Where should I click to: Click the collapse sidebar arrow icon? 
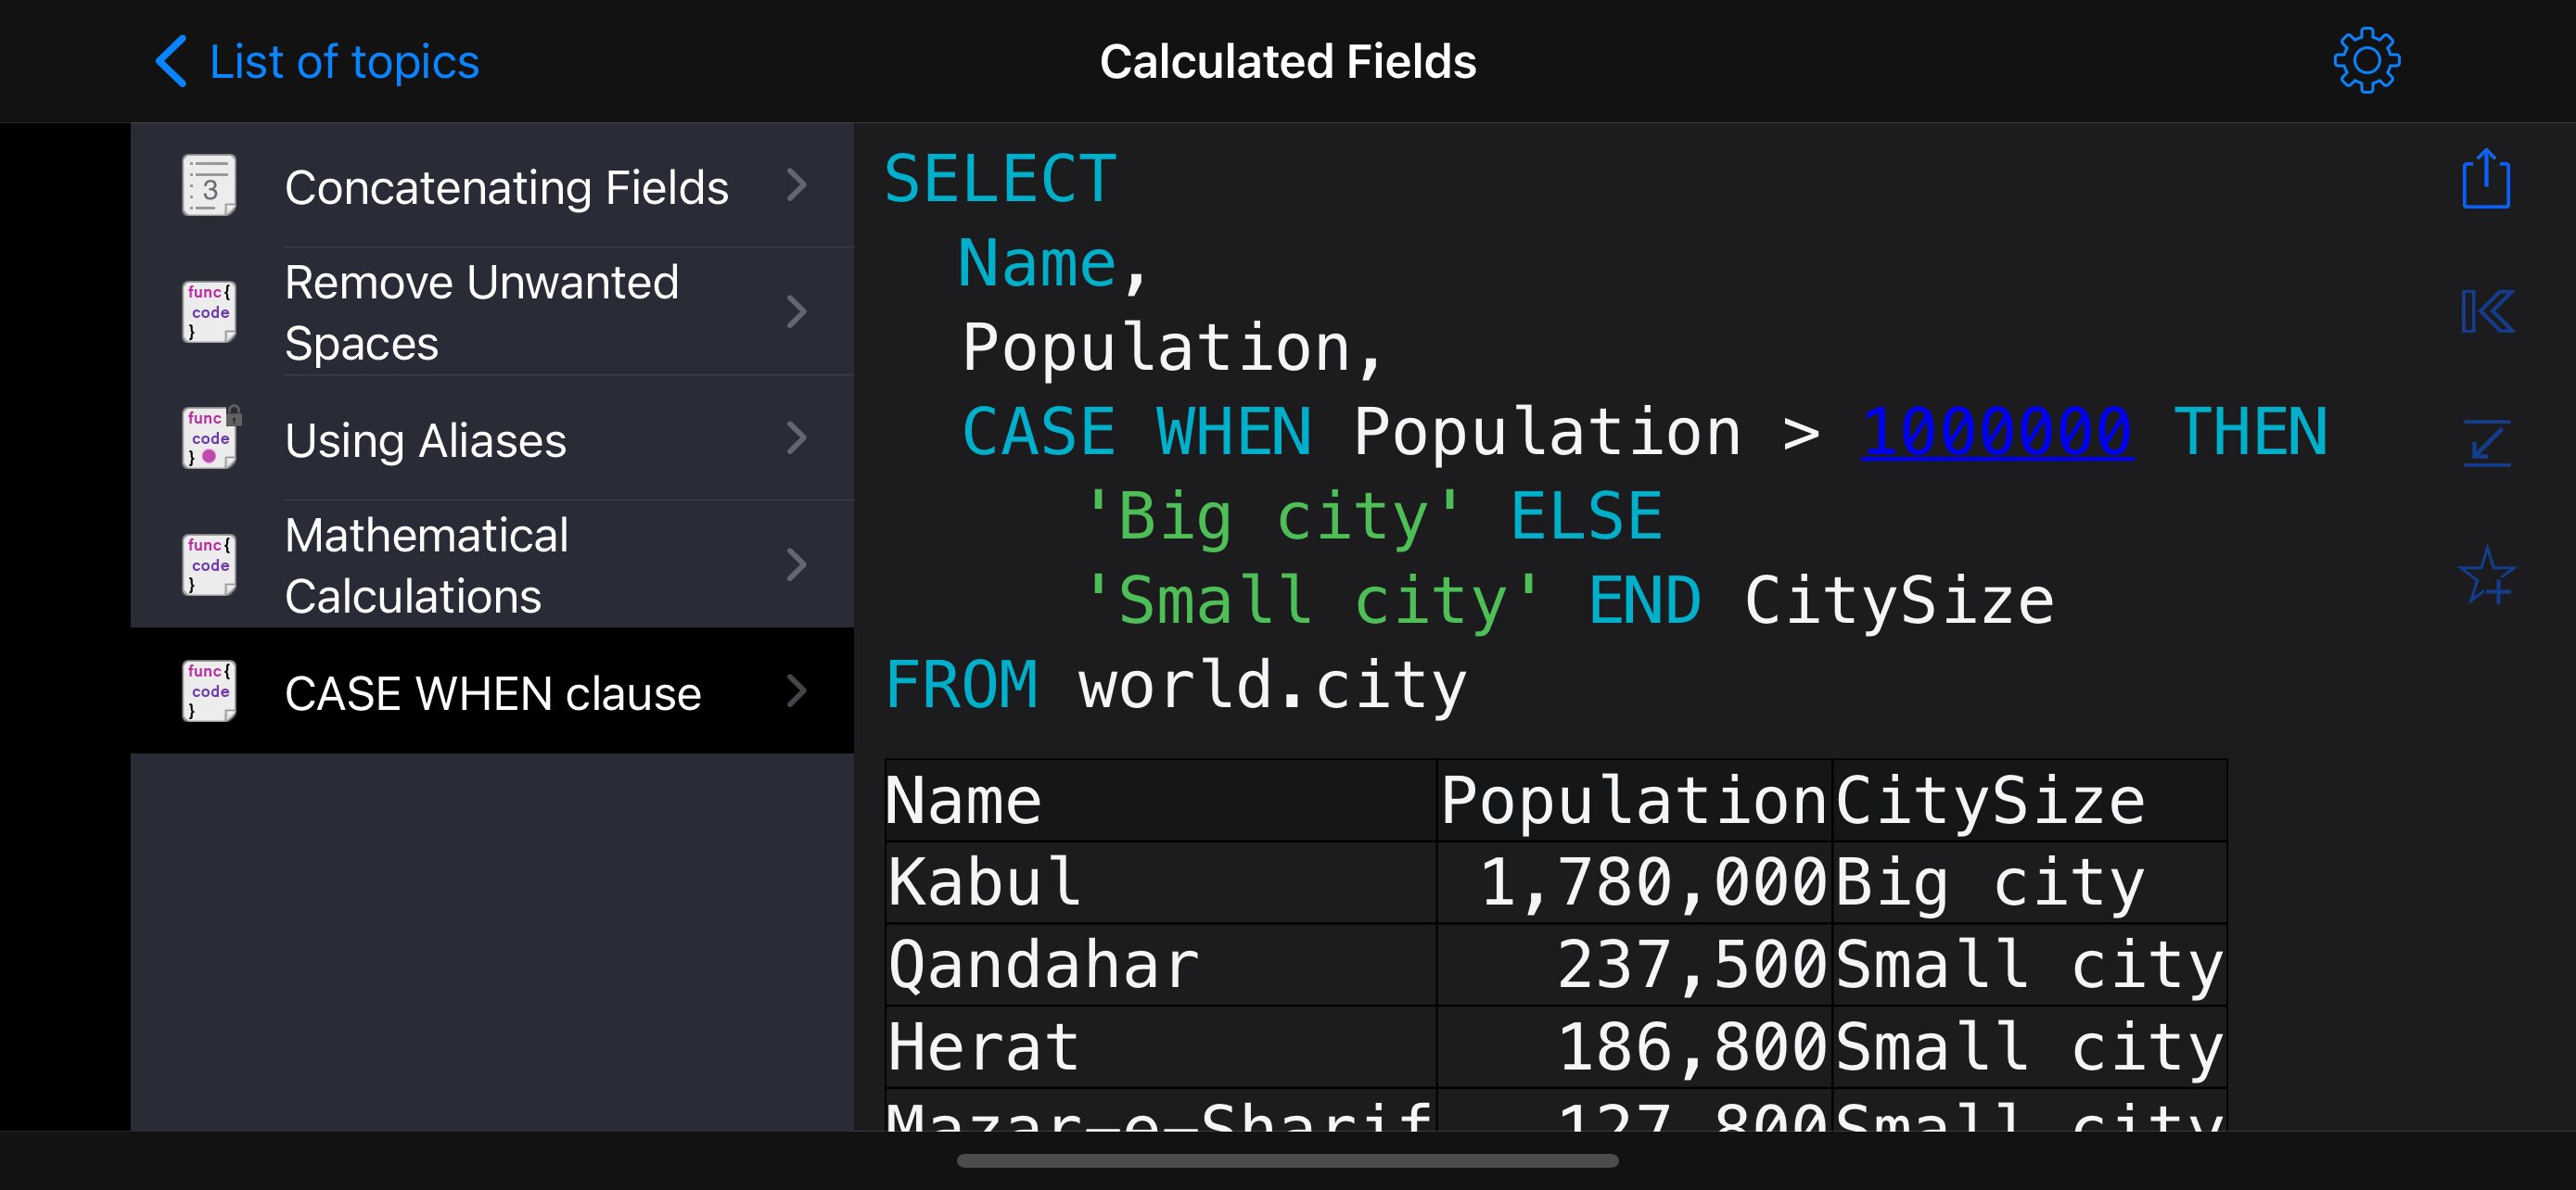[x=2487, y=311]
